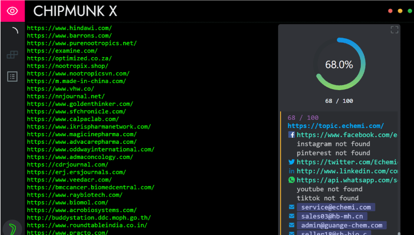Image resolution: width=414 pixels, height=235 pixels.
Task: Click 'instagram not found' text
Action: pyautogui.click(x=333, y=144)
